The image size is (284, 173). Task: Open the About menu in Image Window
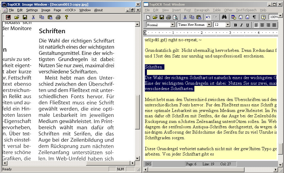[x=98, y=10]
